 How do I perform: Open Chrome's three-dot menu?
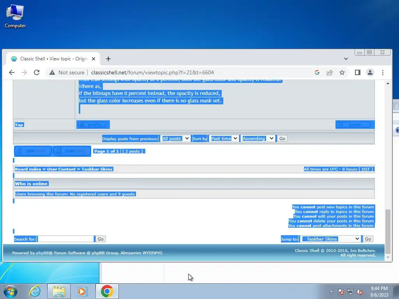click(383, 72)
